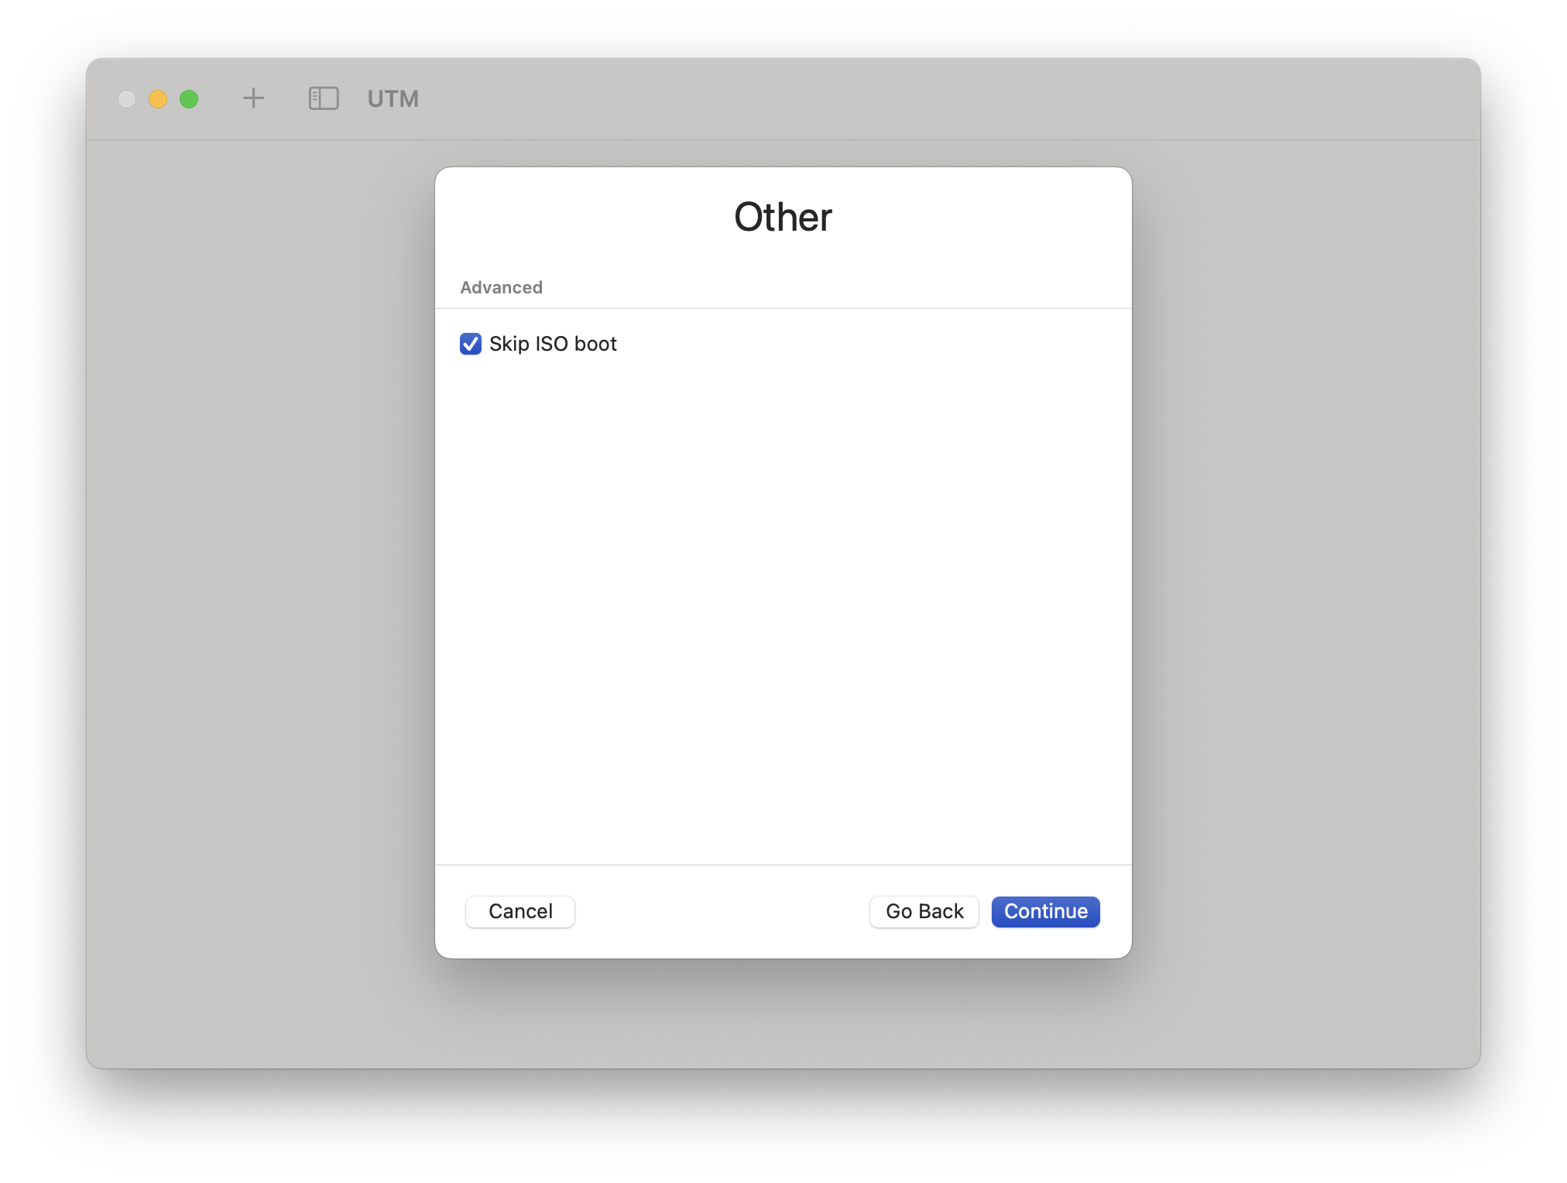Click the Skip ISO boot label text
1567x1183 pixels.
pyautogui.click(x=553, y=344)
